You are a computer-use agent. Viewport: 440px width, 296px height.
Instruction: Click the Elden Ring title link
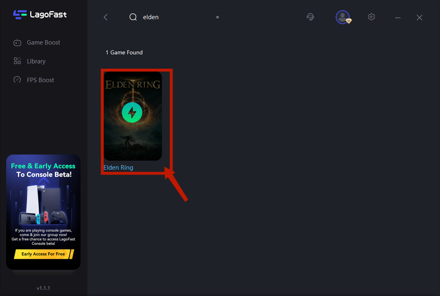tap(118, 168)
